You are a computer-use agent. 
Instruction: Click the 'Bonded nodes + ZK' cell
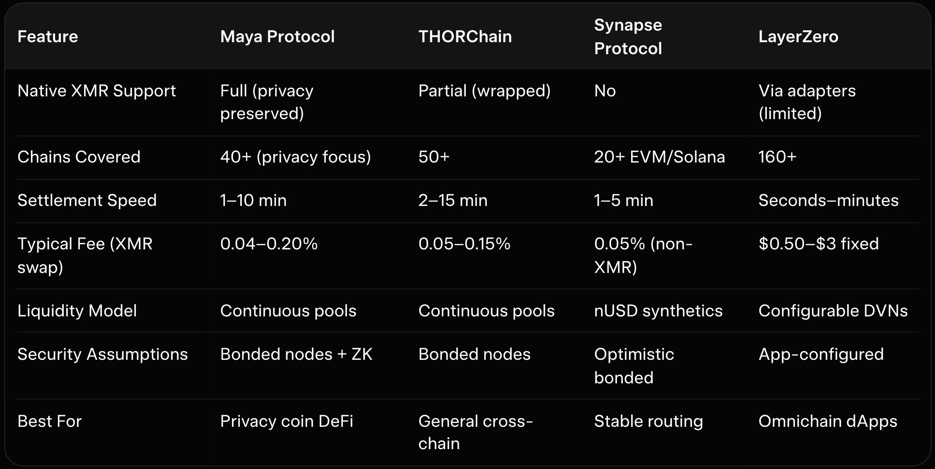point(296,354)
